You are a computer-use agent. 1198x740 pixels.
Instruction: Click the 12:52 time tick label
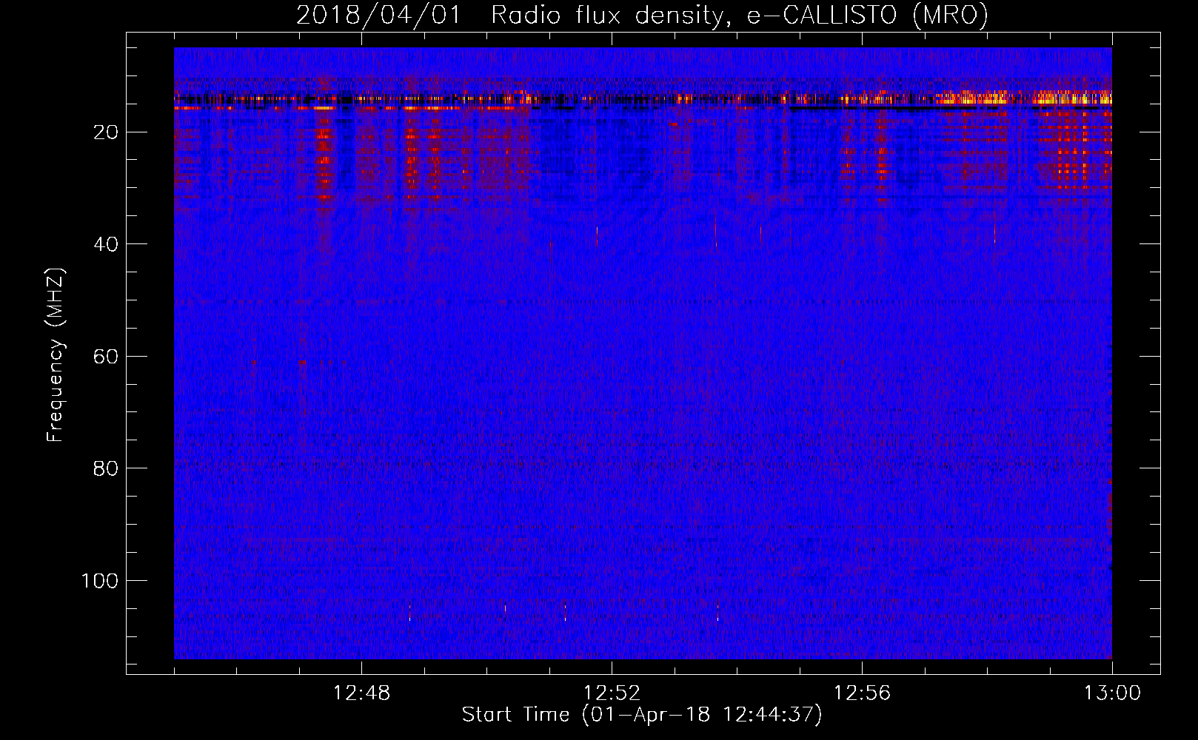(x=612, y=693)
